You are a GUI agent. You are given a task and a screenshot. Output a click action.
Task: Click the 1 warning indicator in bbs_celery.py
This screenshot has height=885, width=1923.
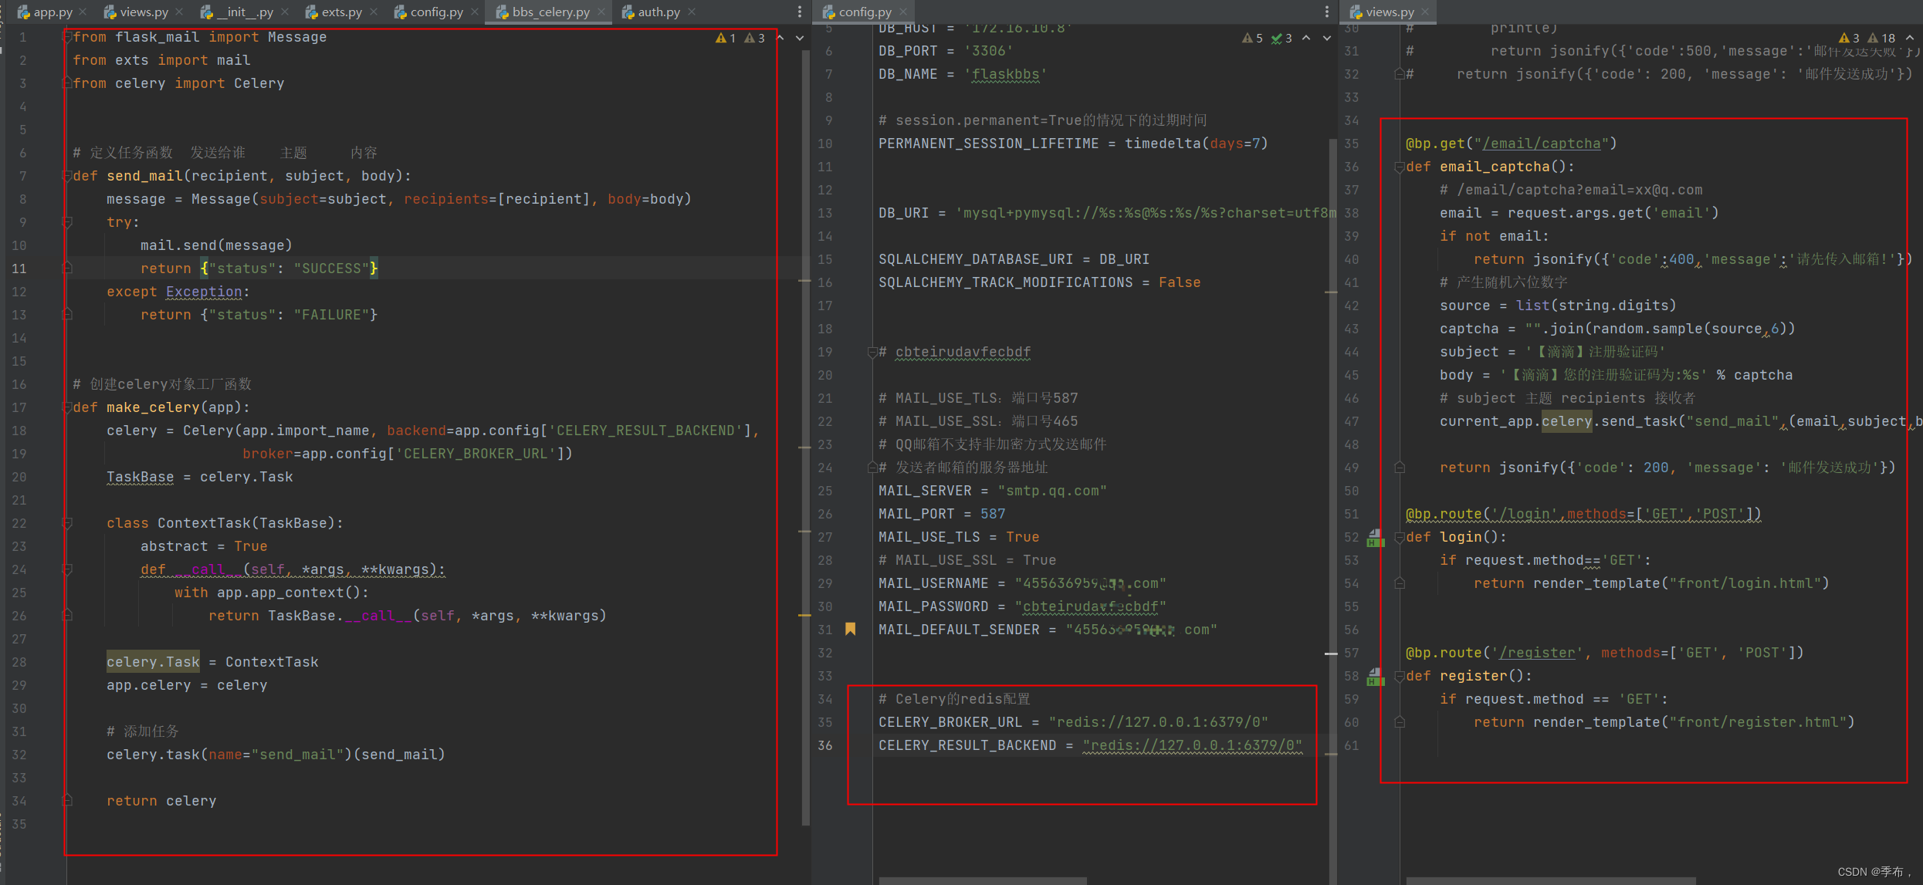[726, 38]
